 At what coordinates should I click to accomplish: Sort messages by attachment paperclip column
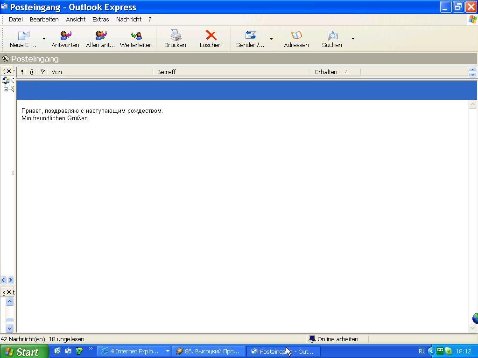(31, 72)
